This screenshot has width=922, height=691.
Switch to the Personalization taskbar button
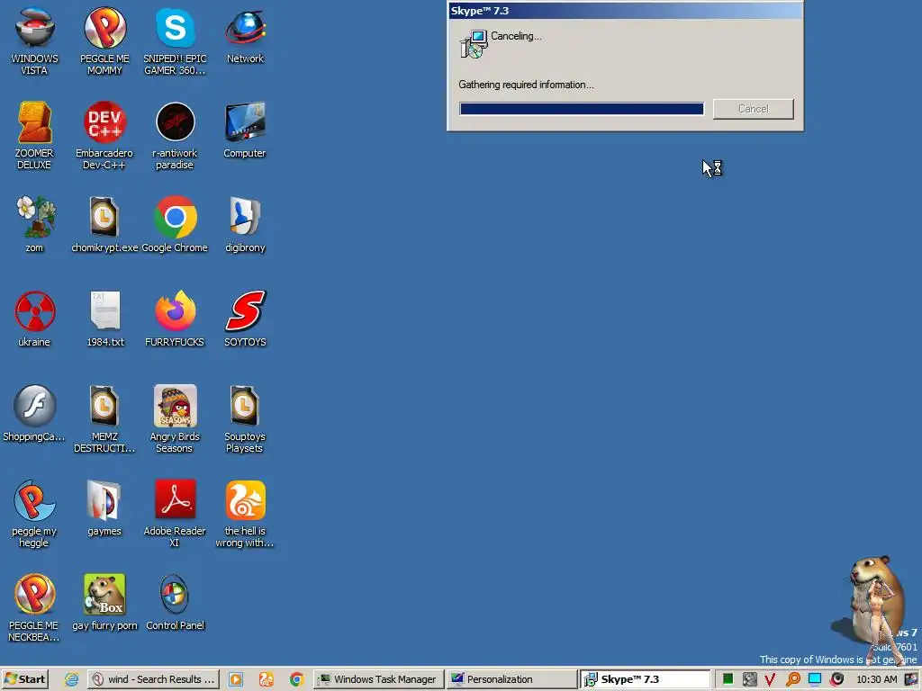[x=511, y=679]
